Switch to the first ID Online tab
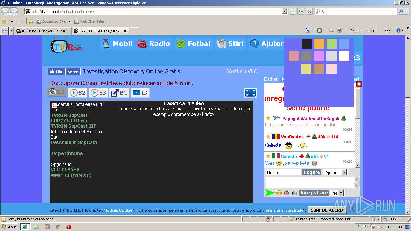The image size is (411, 231). coord(43,31)
